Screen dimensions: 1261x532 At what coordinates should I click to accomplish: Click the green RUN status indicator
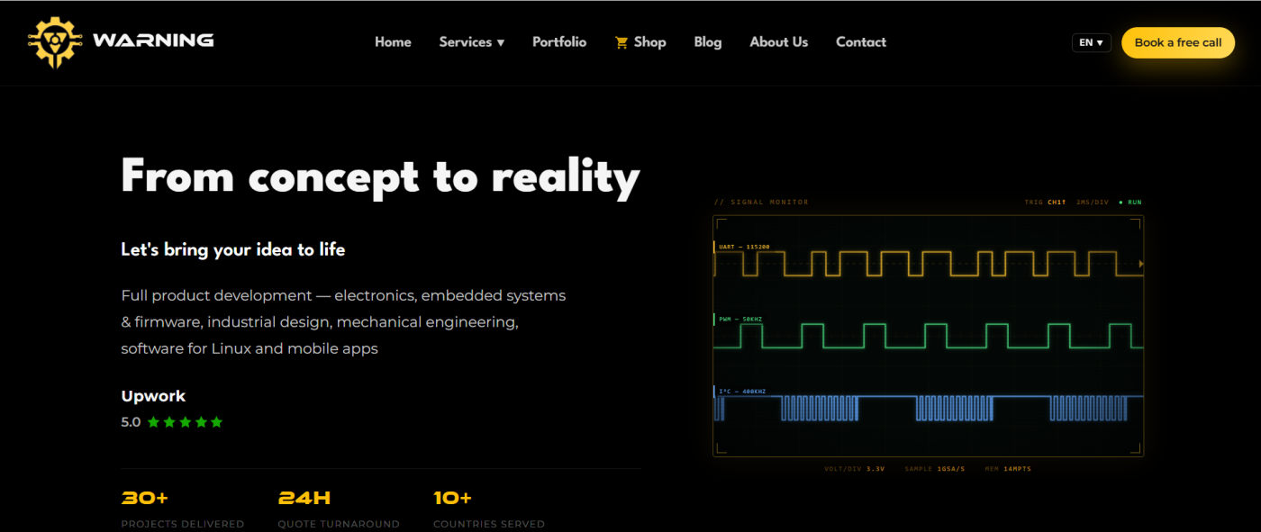[x=1129, y=203]
